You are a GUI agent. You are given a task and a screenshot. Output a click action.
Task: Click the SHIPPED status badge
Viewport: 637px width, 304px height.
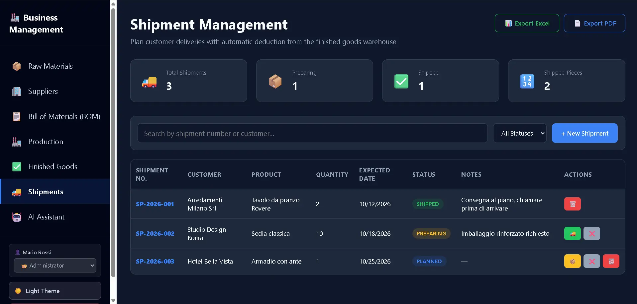(x=428, y=204)
